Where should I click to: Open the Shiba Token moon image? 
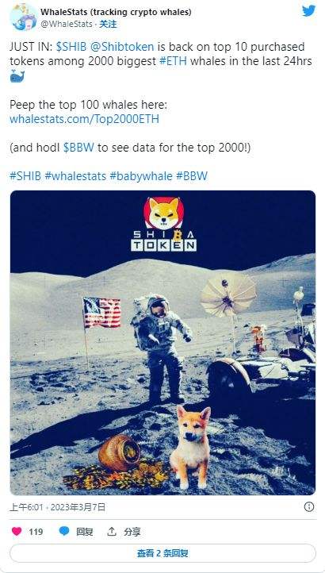162,343
